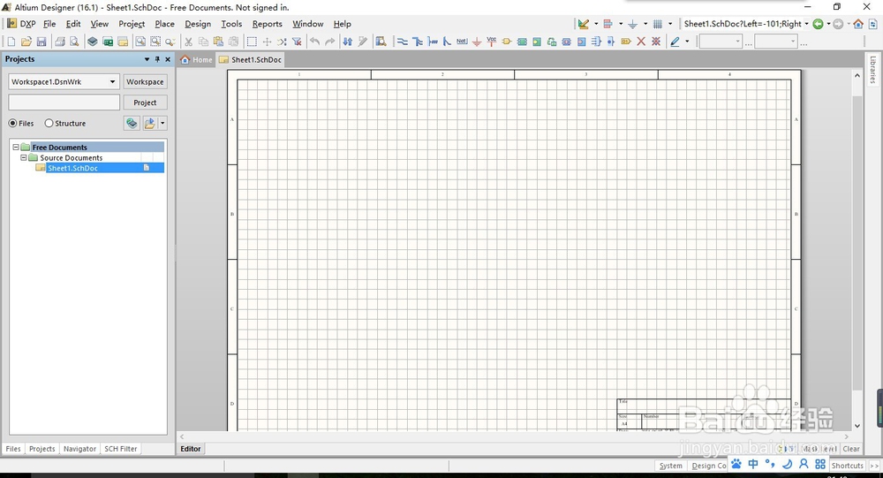883x478 pixels.
Task: Cut selection with the scissors icon
Action: tap(188, 42)
